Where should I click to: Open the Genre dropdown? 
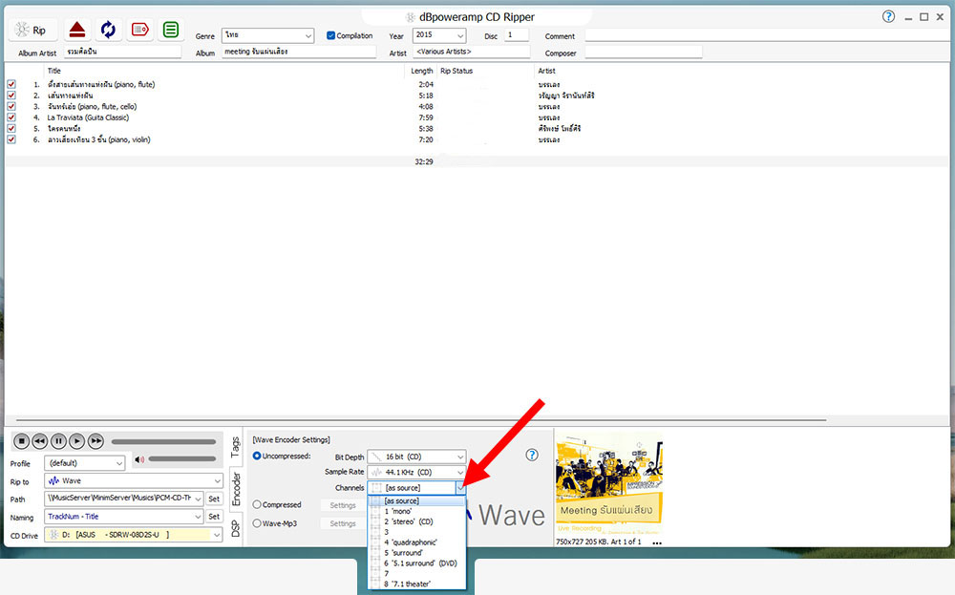(308, 35)
